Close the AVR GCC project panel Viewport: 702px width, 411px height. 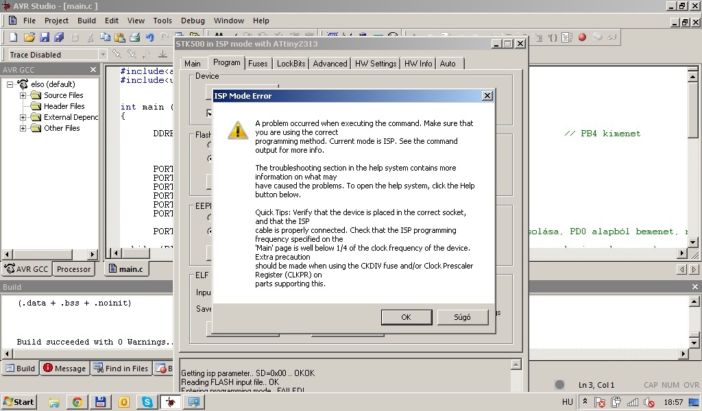click(x=93, y=70)
